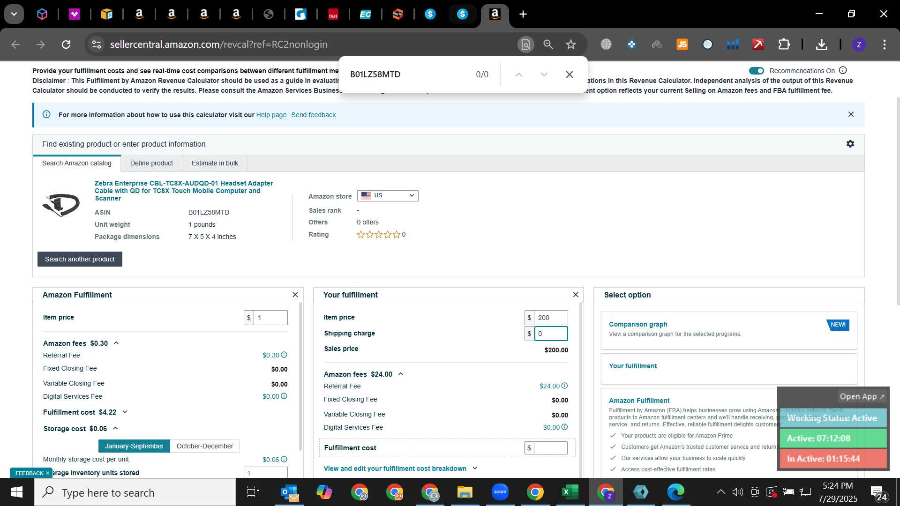Show Digital Services Fee info in Amazon Fulfillment
This screenshot has width=900, height=506.
[284, 396]
